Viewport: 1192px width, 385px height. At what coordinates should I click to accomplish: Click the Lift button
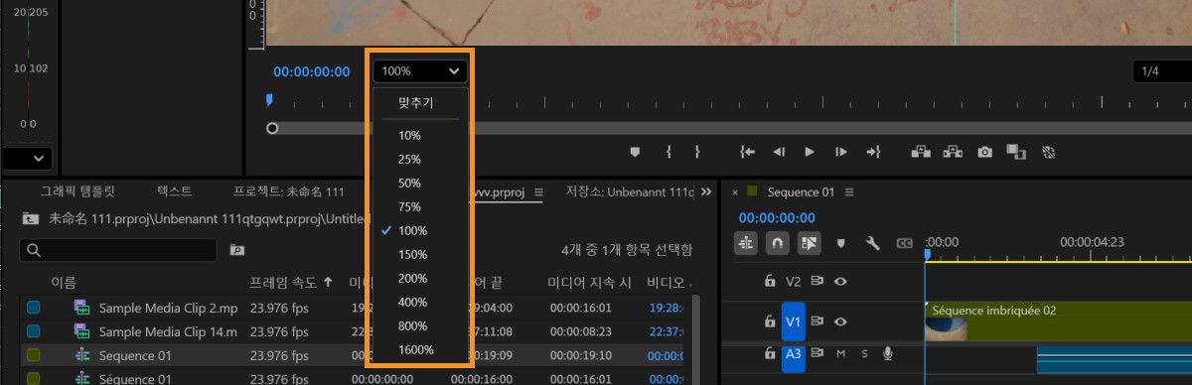click(x=921, y=152)
